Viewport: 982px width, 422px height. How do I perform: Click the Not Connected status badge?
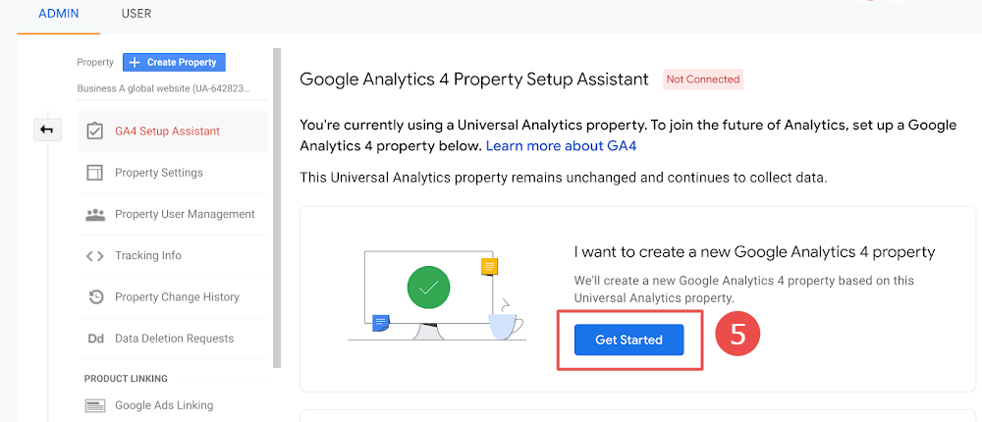tap(703, 79)
